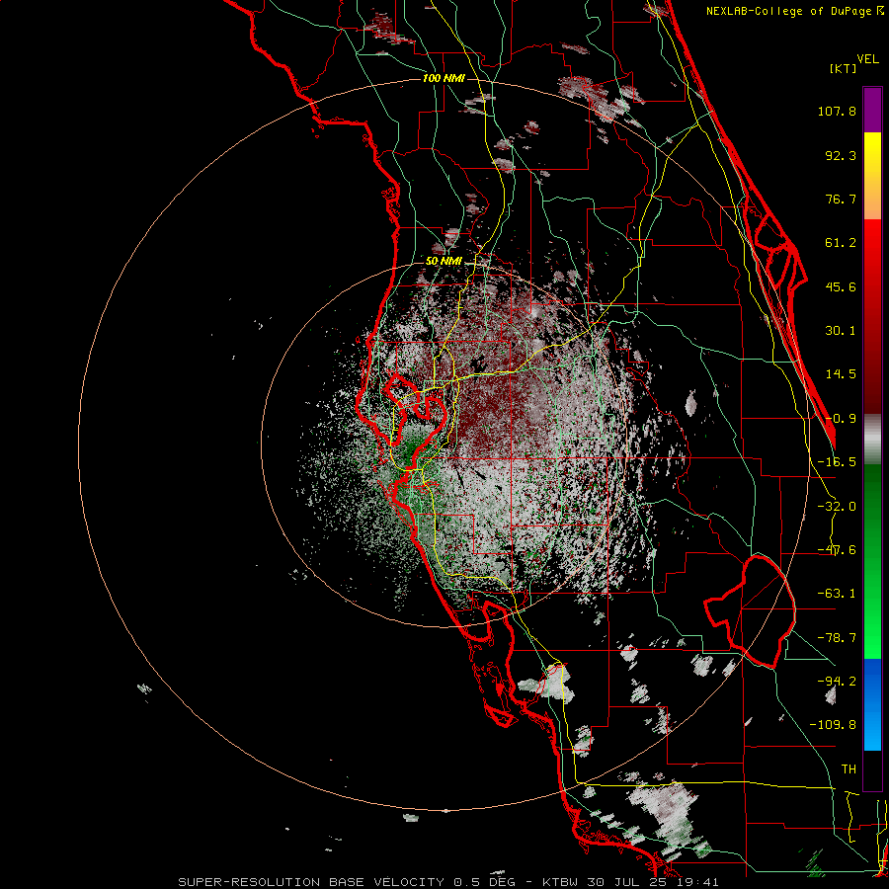Click the 92.3 velocity scale value
Image resolution: width=889 pixels, height=889 pixels.
(x=841, y=155)
